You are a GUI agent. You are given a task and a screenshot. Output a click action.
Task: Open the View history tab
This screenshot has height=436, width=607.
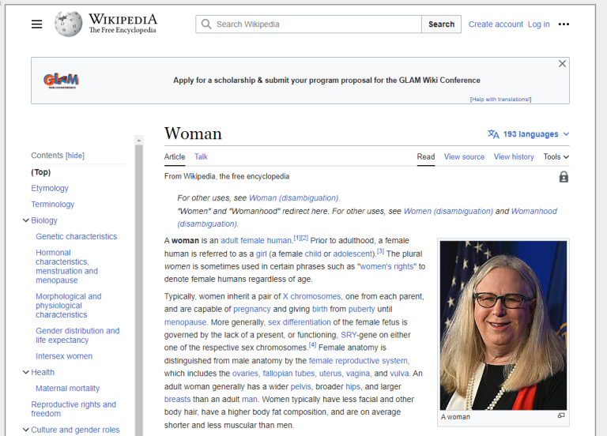(x=514, y=156)
